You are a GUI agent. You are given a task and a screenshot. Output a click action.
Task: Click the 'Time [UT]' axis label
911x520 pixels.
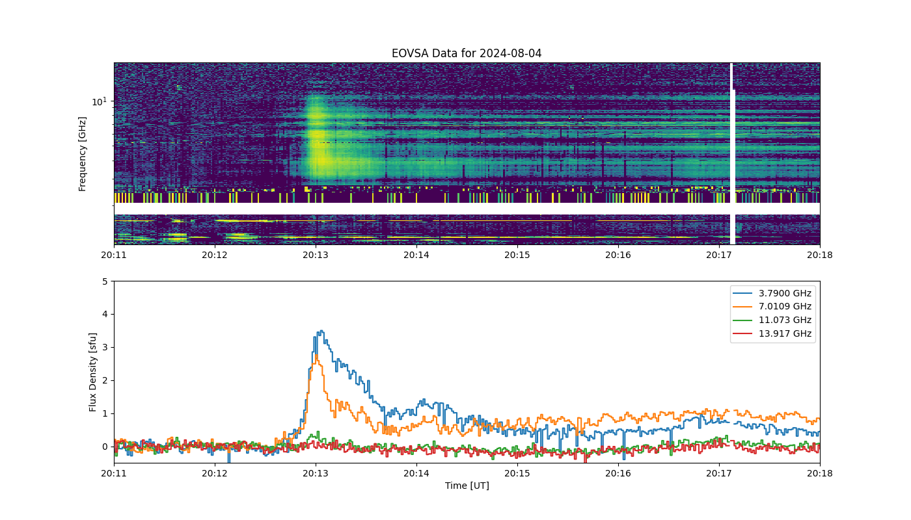click(x=467, y=486)
